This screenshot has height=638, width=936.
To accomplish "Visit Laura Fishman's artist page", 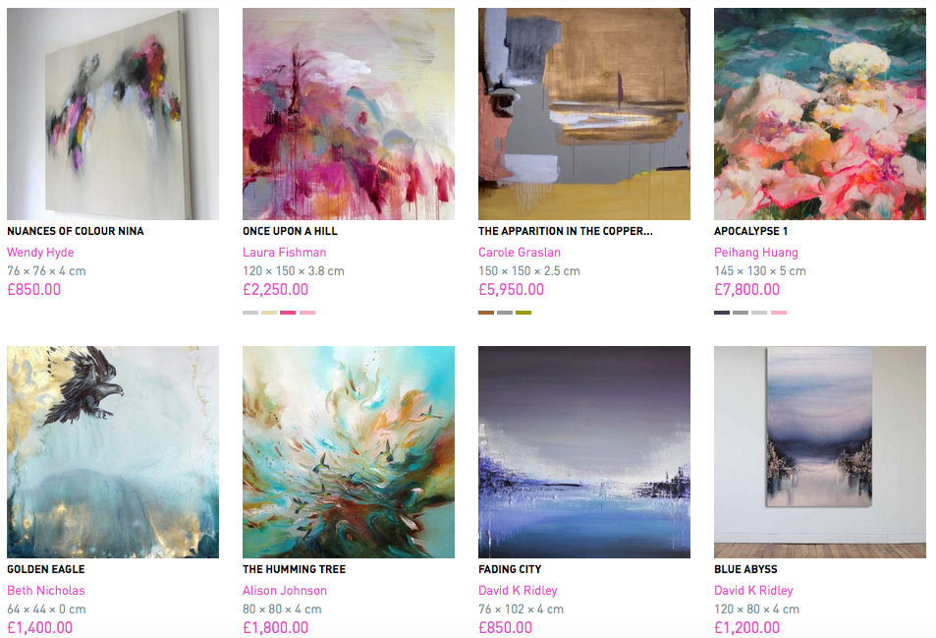I will pos(285,253).
